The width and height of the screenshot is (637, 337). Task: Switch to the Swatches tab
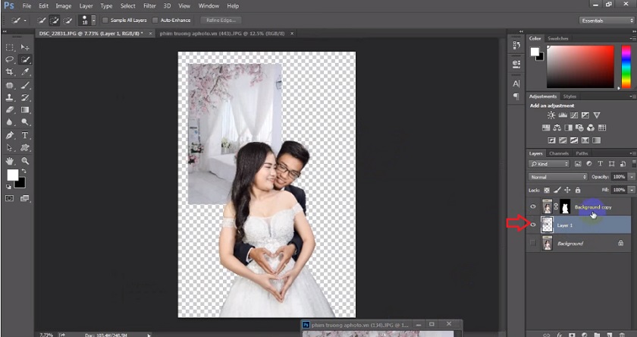pyautogui.click(x=558, y=39)
